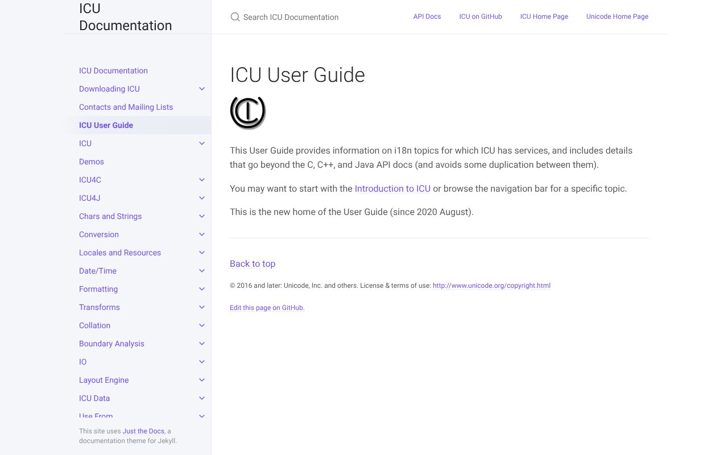Open the Demos sidebar page
The image size is (728, 455).
click(x=92, y=162)
